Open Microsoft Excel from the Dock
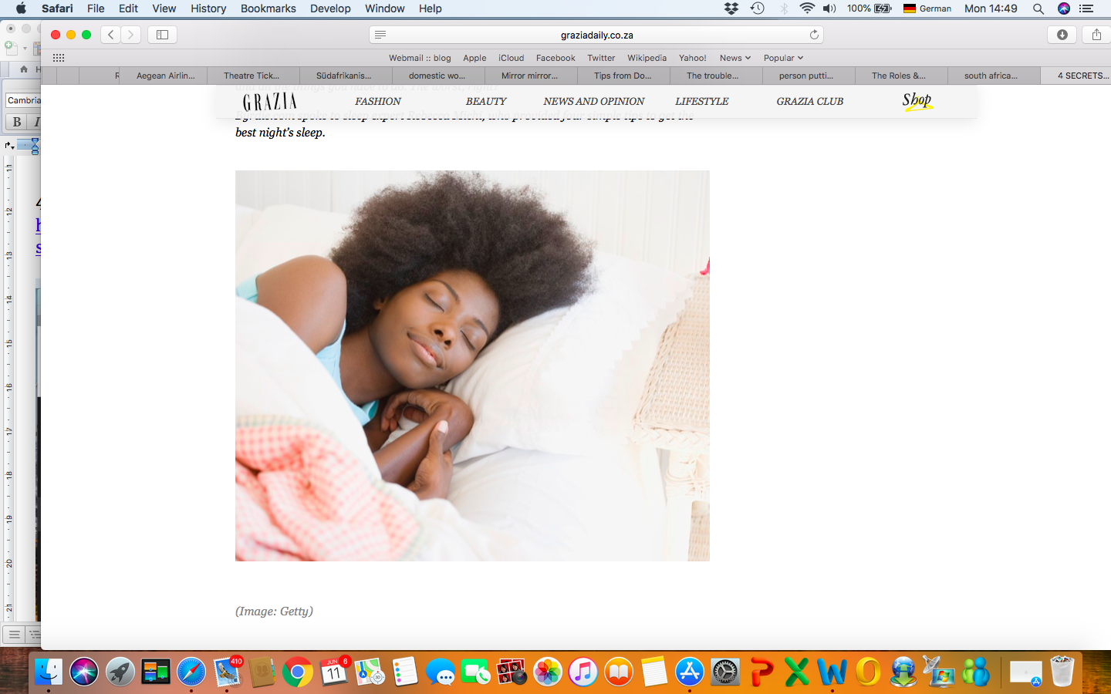This screenshot has width=1111, height=694. coord(797,672)
